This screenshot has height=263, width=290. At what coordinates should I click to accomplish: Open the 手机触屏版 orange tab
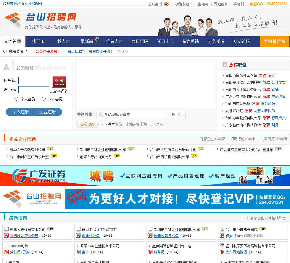tap(275, 42)
